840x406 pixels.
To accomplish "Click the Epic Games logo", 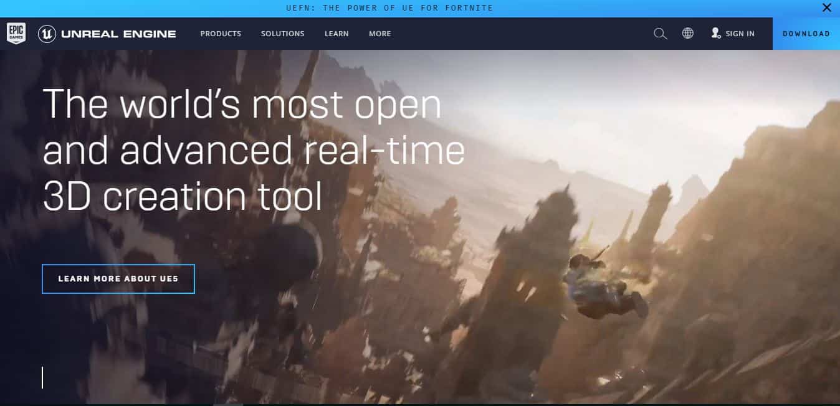I will [16, 34].
